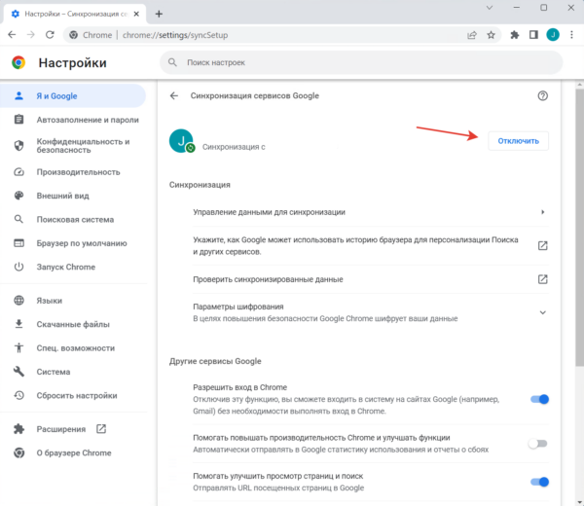Screen dimensions: 584x506
Task: Open О браузере Chrome page
Action: coord(73,452)
